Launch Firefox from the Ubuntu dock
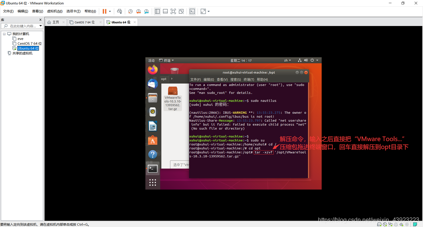Screen dimensions: 423x227 coord(153,70)
